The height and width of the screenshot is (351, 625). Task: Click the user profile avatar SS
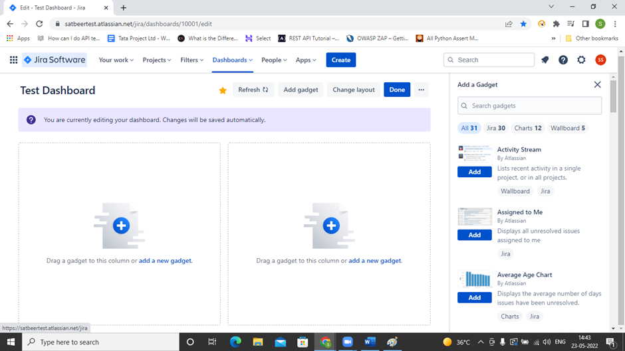[600, 60]
